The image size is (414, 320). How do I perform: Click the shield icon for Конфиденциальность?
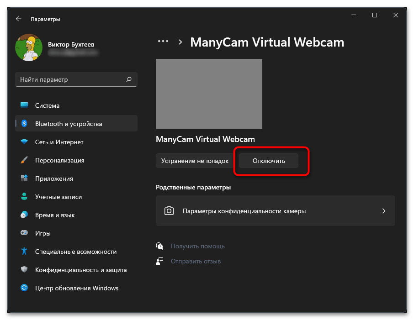click(x=24, y=270)
